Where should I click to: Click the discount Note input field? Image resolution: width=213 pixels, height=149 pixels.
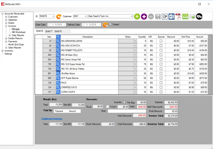point(127,111)
